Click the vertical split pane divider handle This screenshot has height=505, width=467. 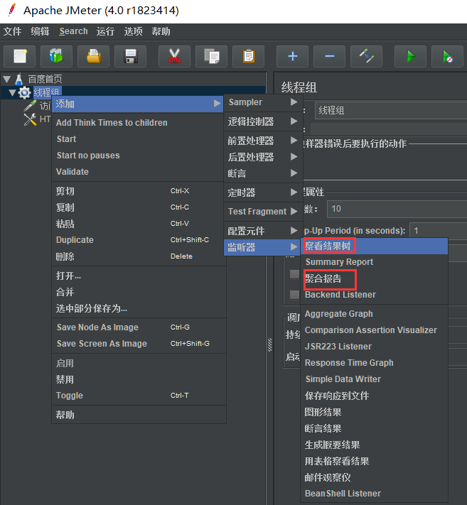pos(270,345)
